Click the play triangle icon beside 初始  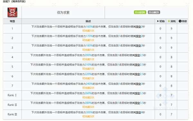(x=158, y=21)
